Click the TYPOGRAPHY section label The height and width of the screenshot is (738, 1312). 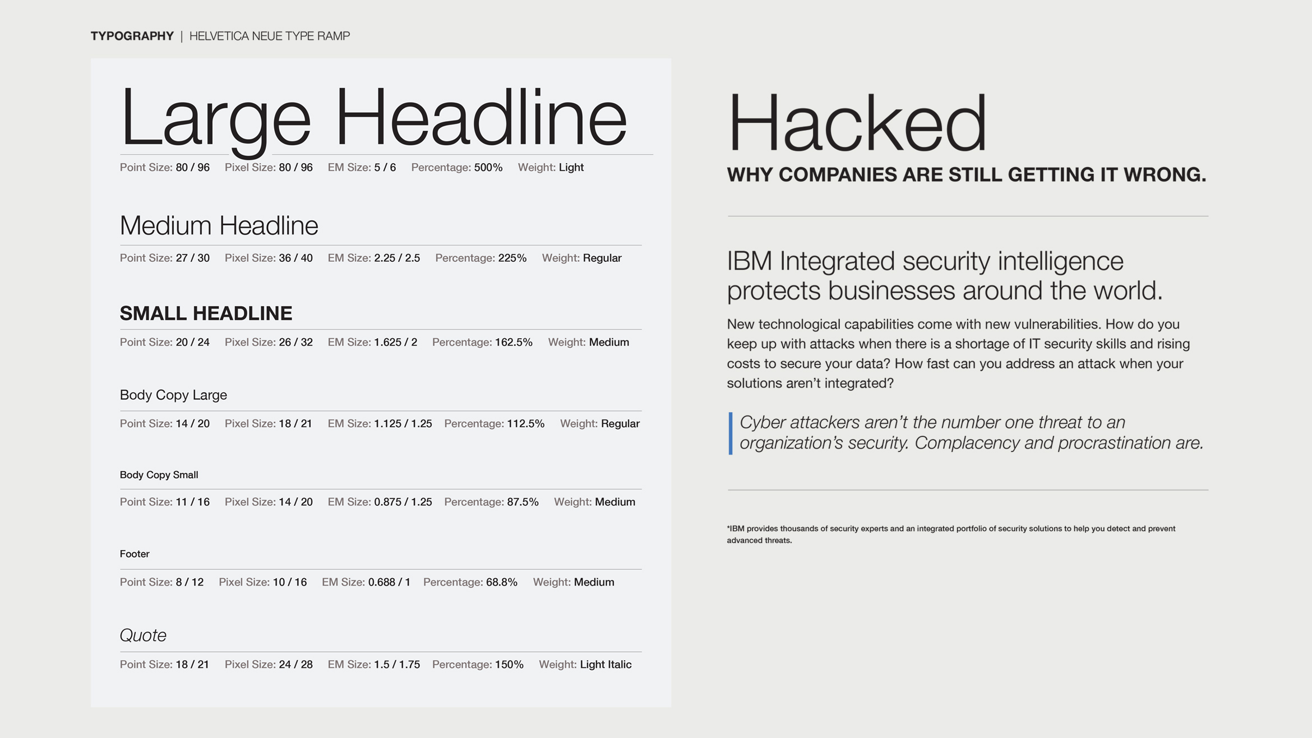132,36
